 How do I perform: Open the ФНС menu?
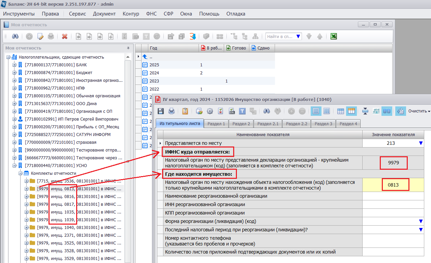pos(151,14)
